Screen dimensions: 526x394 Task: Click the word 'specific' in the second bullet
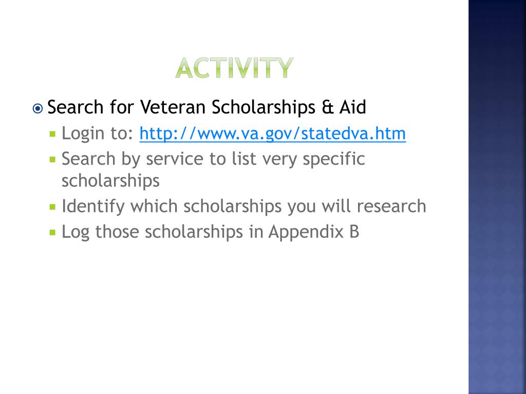pos(334,159)
